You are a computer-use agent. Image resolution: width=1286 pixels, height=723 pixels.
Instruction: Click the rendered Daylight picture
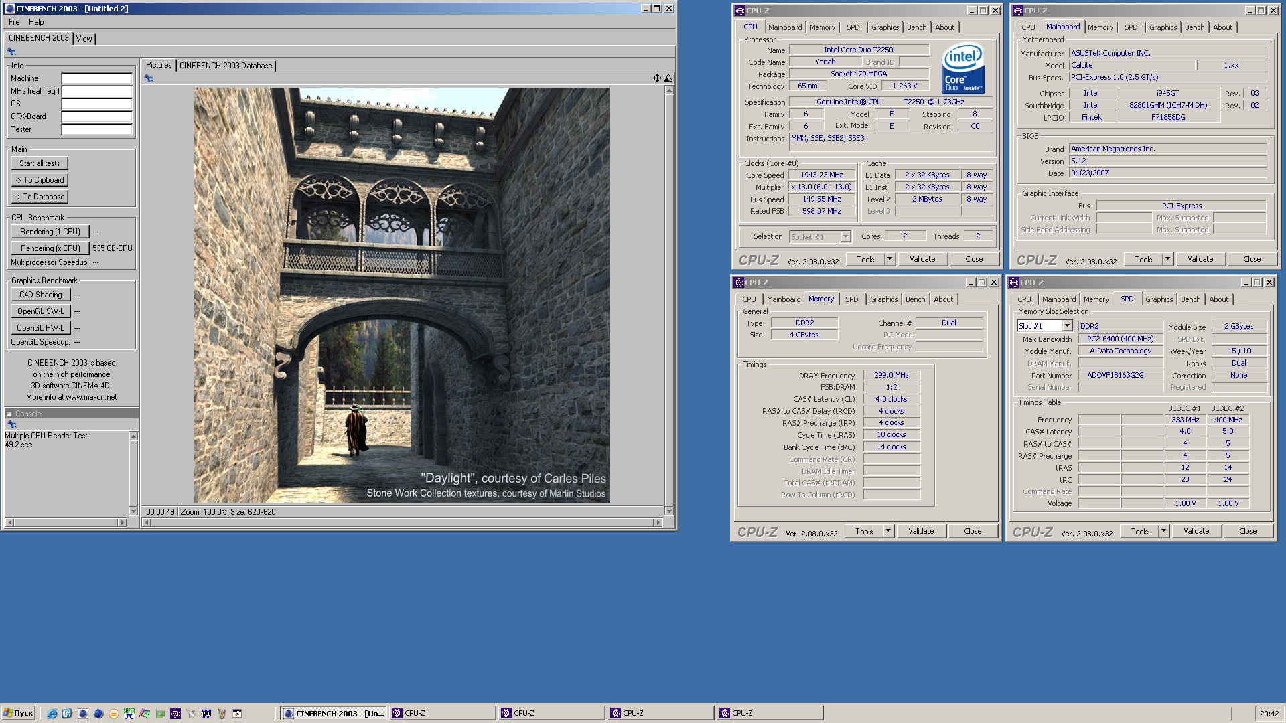coord(402,295)
